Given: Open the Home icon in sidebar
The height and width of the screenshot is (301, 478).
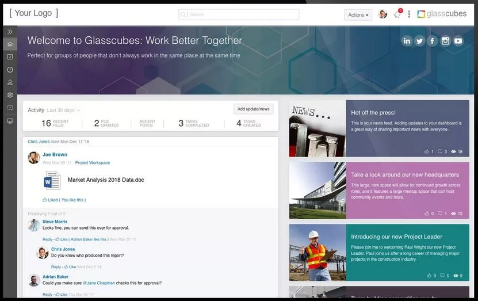Looking at the screenshot, I should 10,44.
